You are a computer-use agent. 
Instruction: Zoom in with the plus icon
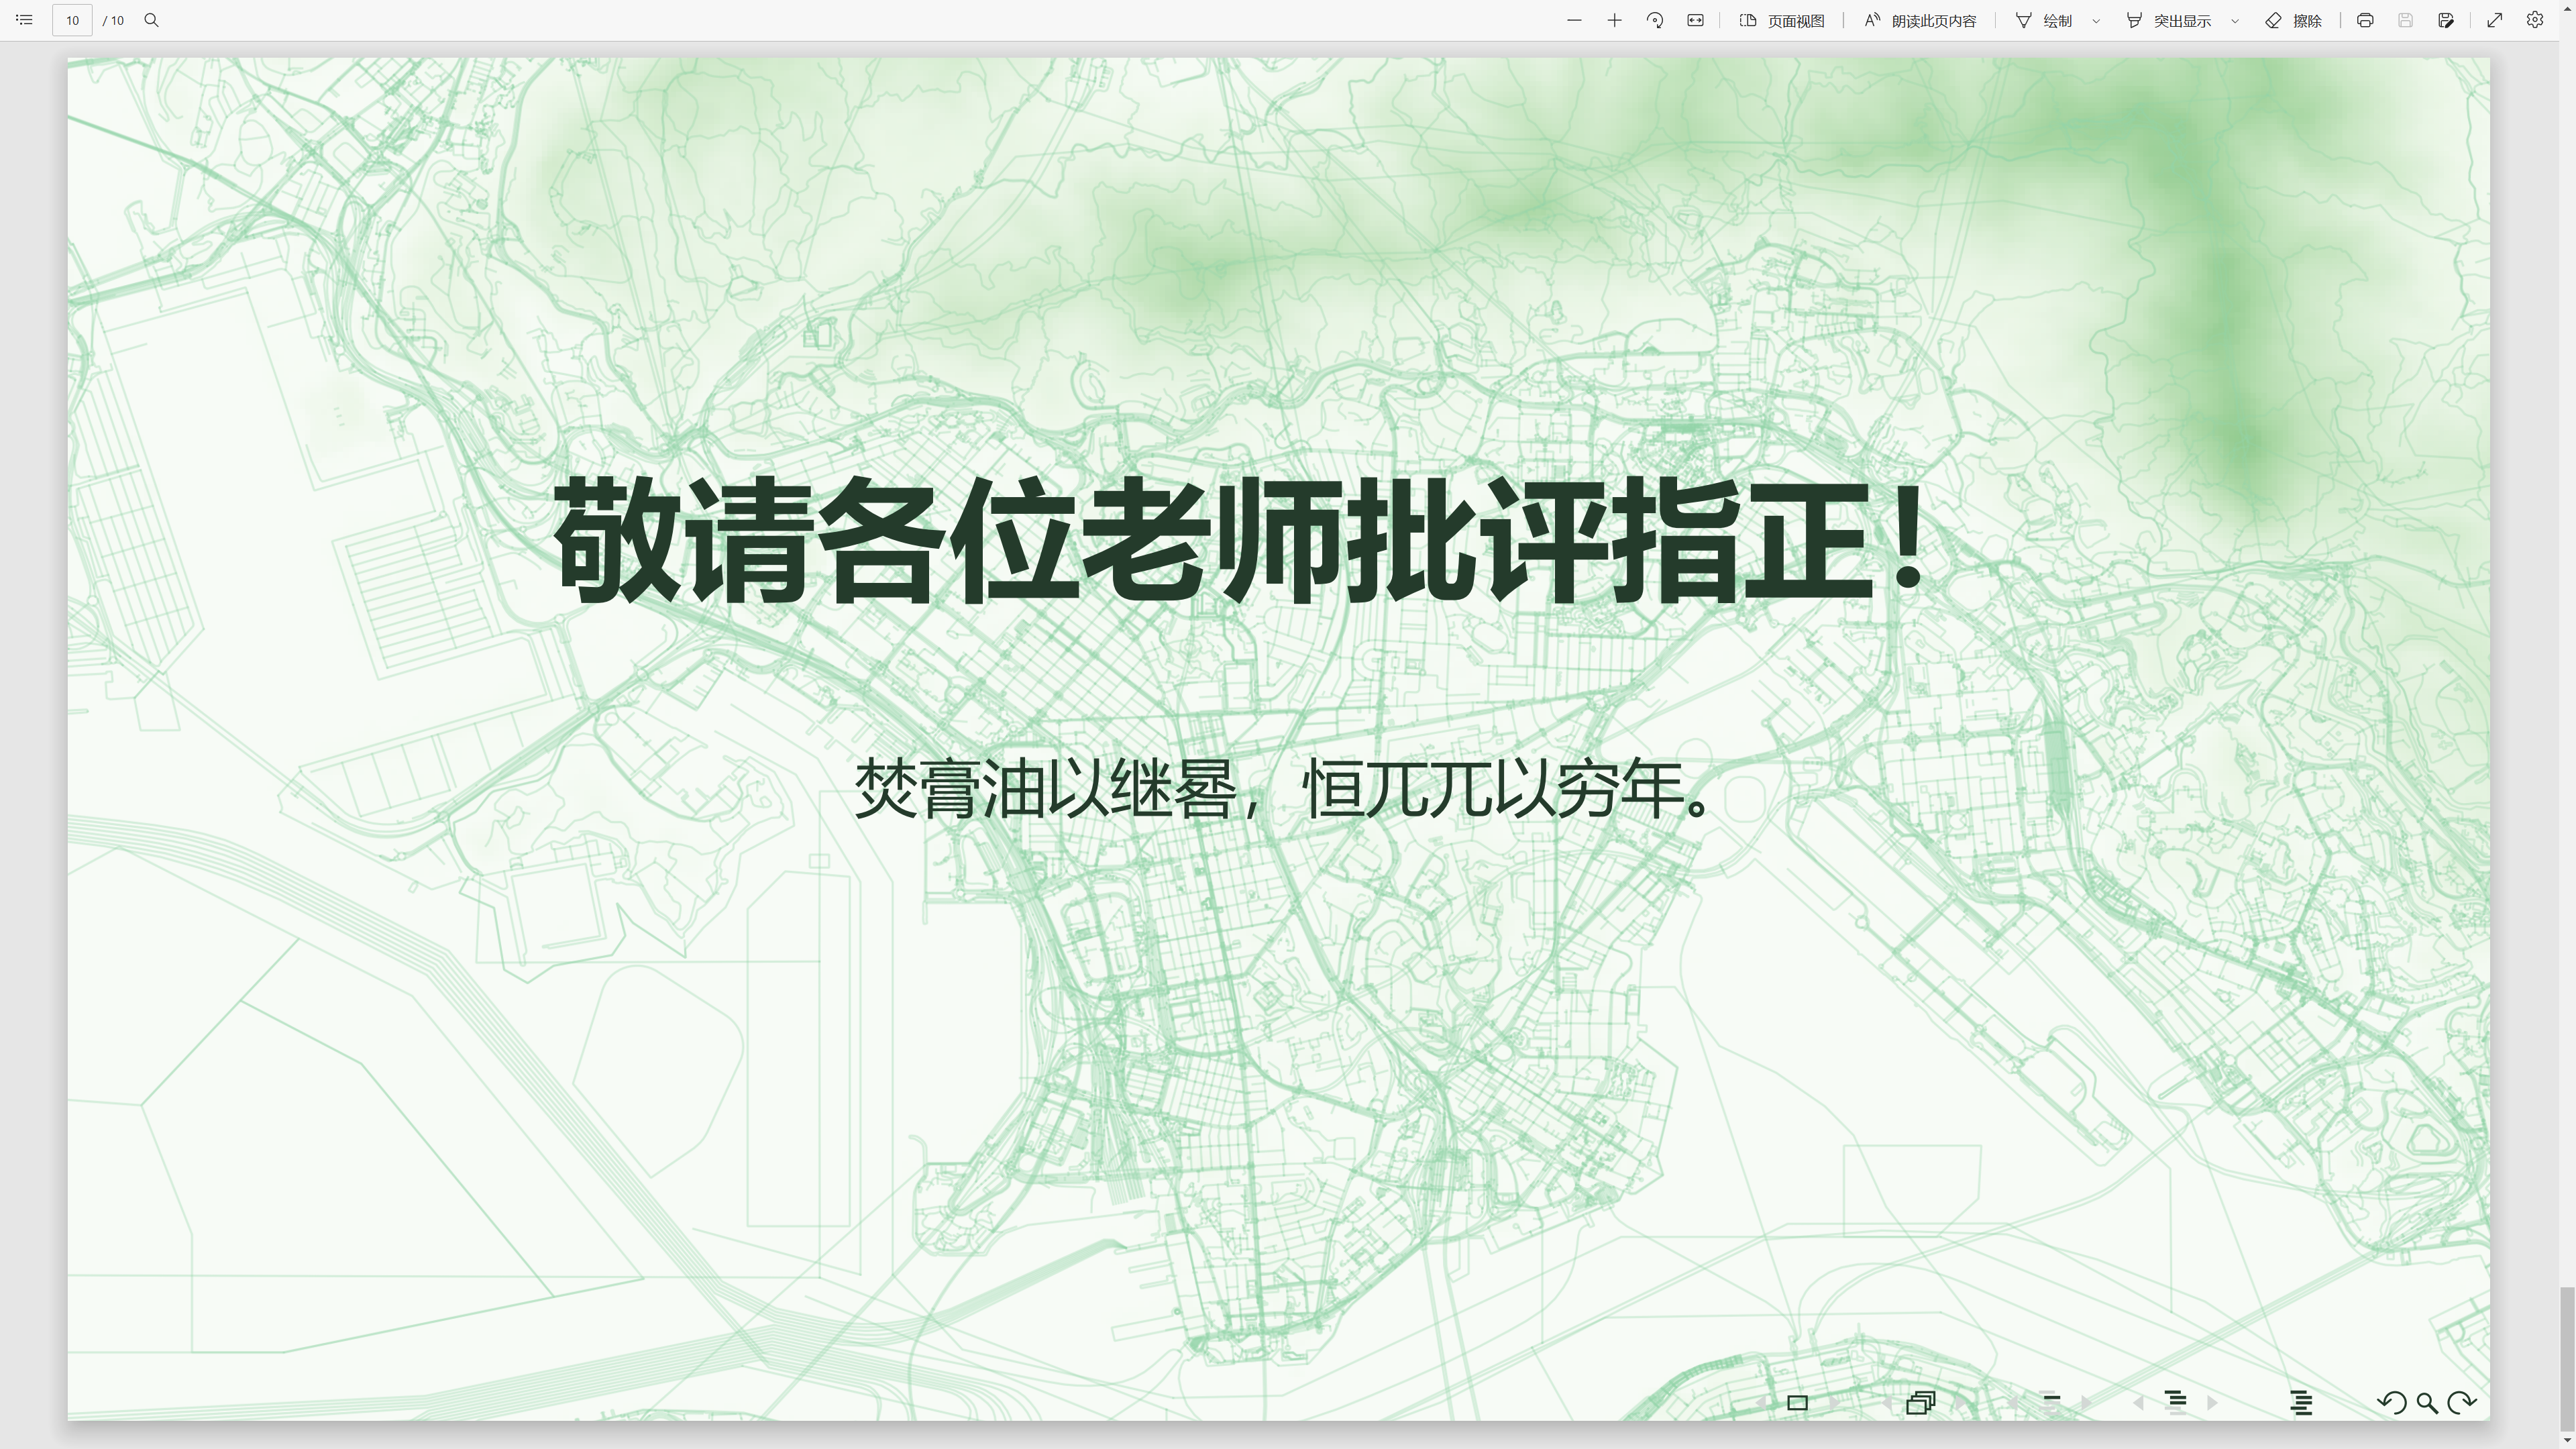[1614, 20]
